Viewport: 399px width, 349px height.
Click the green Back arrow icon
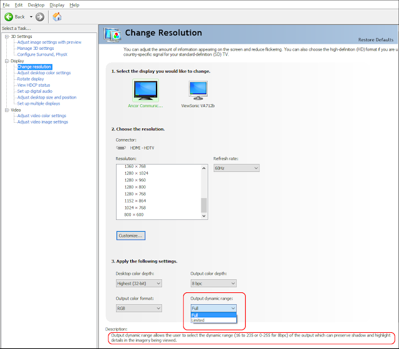pyautogui.click(x=9, y=17)
